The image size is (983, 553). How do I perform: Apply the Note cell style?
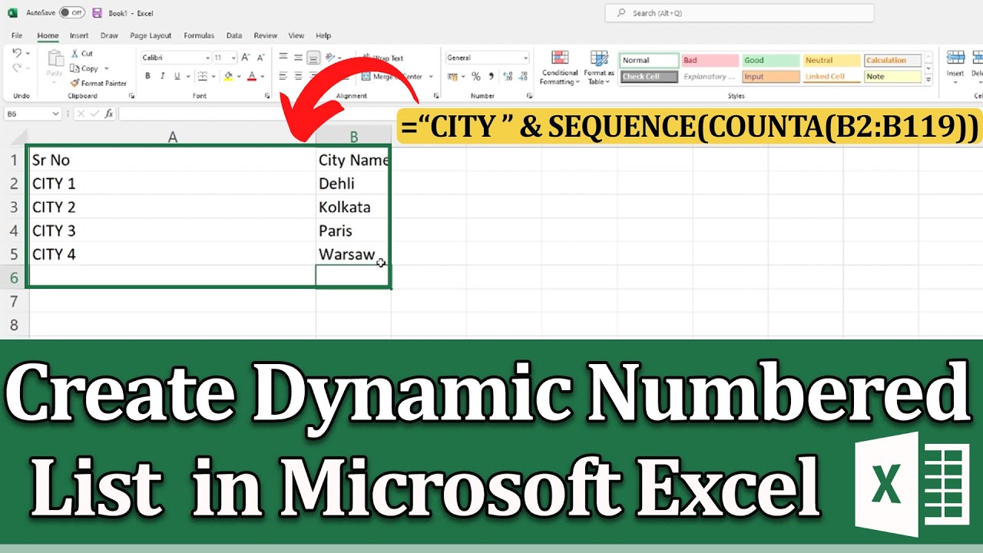point(892,76)
